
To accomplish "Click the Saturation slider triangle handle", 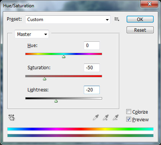I will pos(44,79).
